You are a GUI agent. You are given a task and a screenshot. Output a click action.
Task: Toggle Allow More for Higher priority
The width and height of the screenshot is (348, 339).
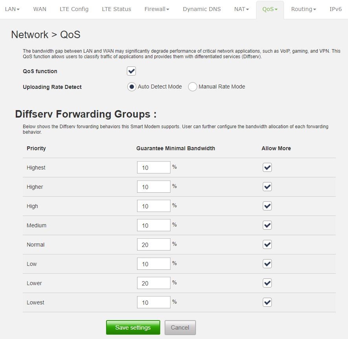click(x=267, y=186)
